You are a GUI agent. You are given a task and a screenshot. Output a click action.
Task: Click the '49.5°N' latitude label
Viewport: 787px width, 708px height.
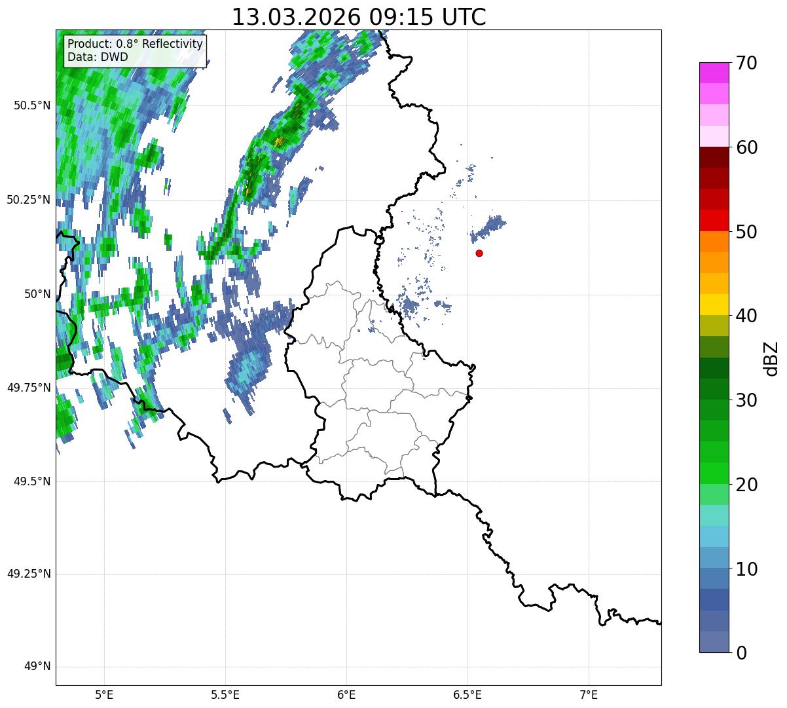pyautogui.click(x=32, y=481)
